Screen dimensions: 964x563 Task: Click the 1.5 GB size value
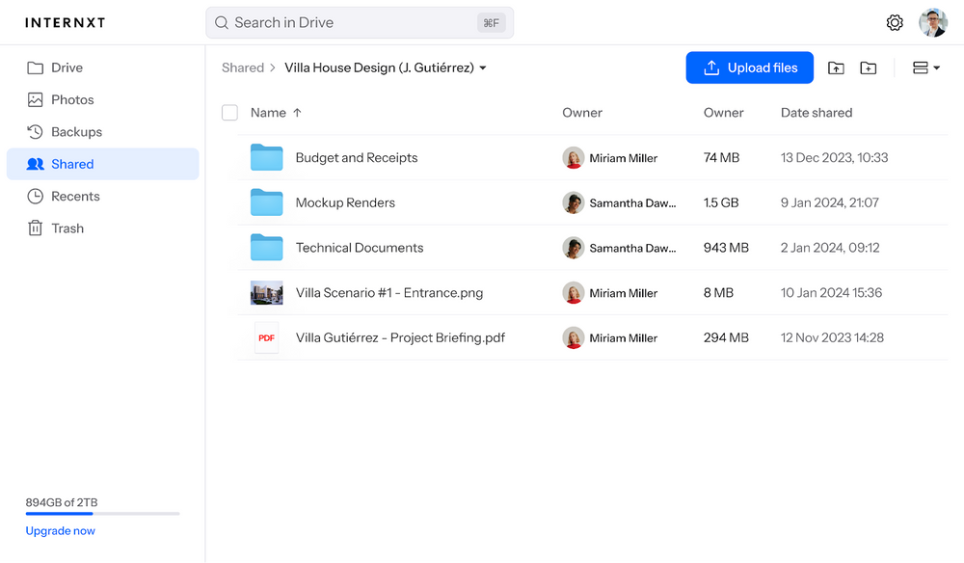[721, 202]
